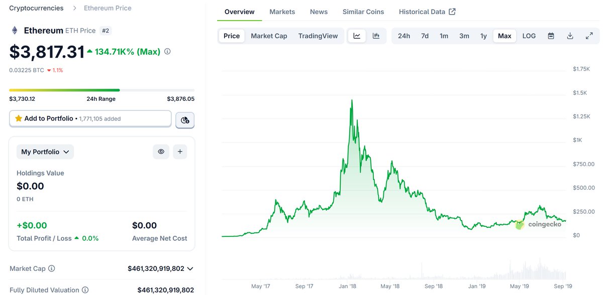
Task: Switch to candlestick chart icon
Action: [x=376, y=36]
